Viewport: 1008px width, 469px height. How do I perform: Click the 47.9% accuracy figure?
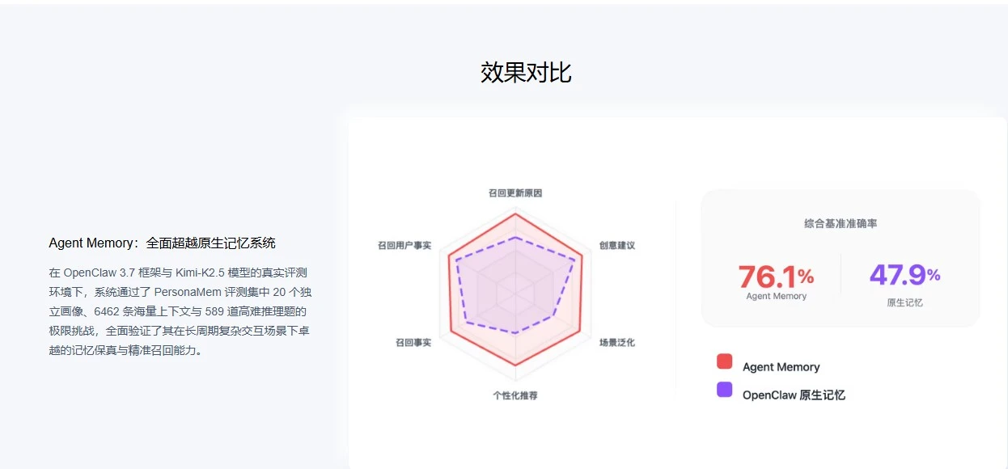904,275
